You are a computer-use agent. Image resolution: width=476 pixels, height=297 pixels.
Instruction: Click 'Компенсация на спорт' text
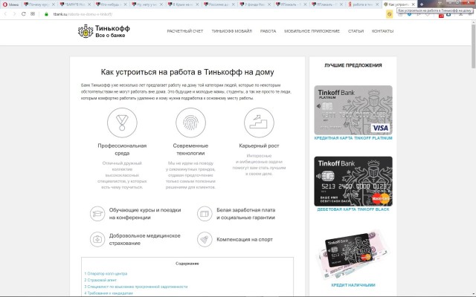(245, 239)
